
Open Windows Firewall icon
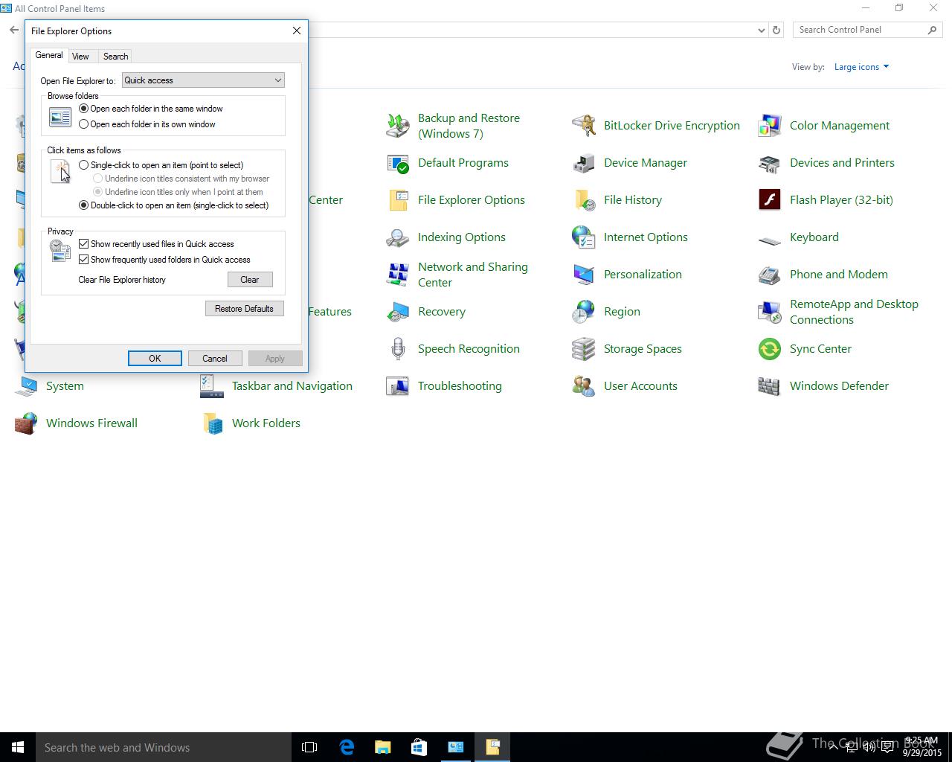coord(26,423)
